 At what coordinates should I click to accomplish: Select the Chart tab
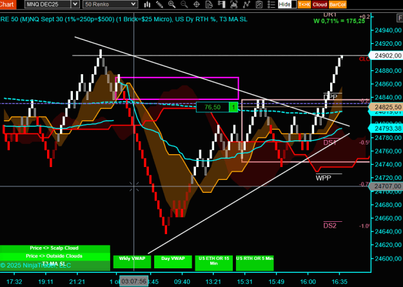point(8,4)
